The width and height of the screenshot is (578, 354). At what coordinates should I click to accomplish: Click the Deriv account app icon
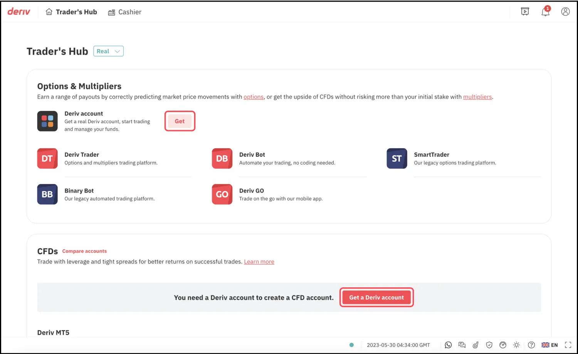pos(47,121)
